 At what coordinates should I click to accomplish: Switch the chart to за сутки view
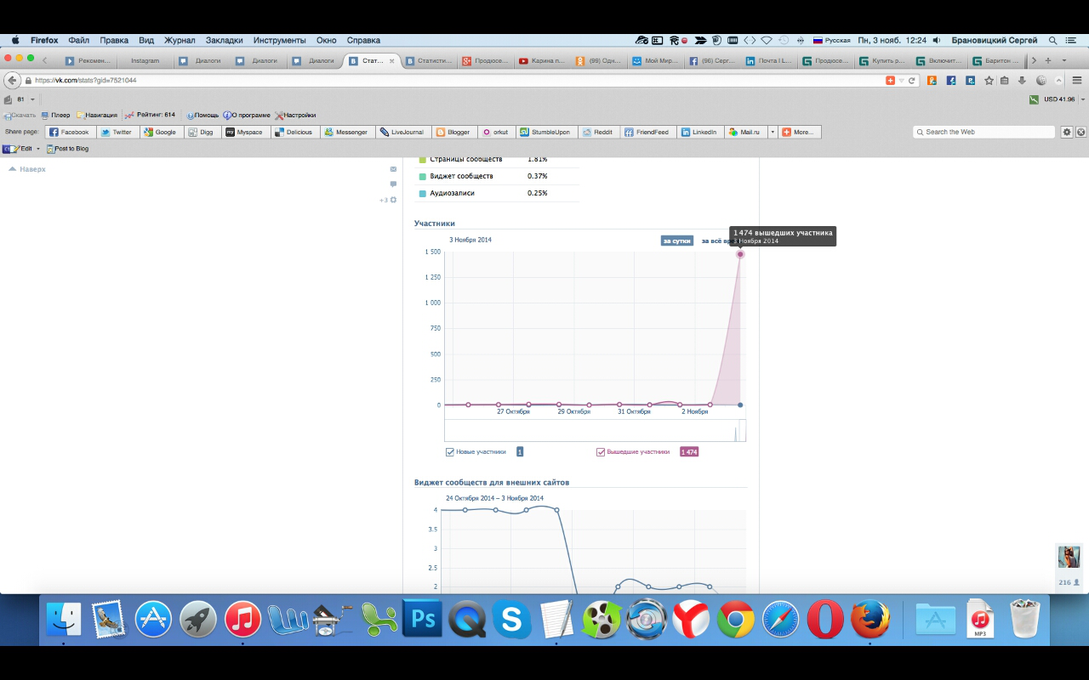[676, 241]
